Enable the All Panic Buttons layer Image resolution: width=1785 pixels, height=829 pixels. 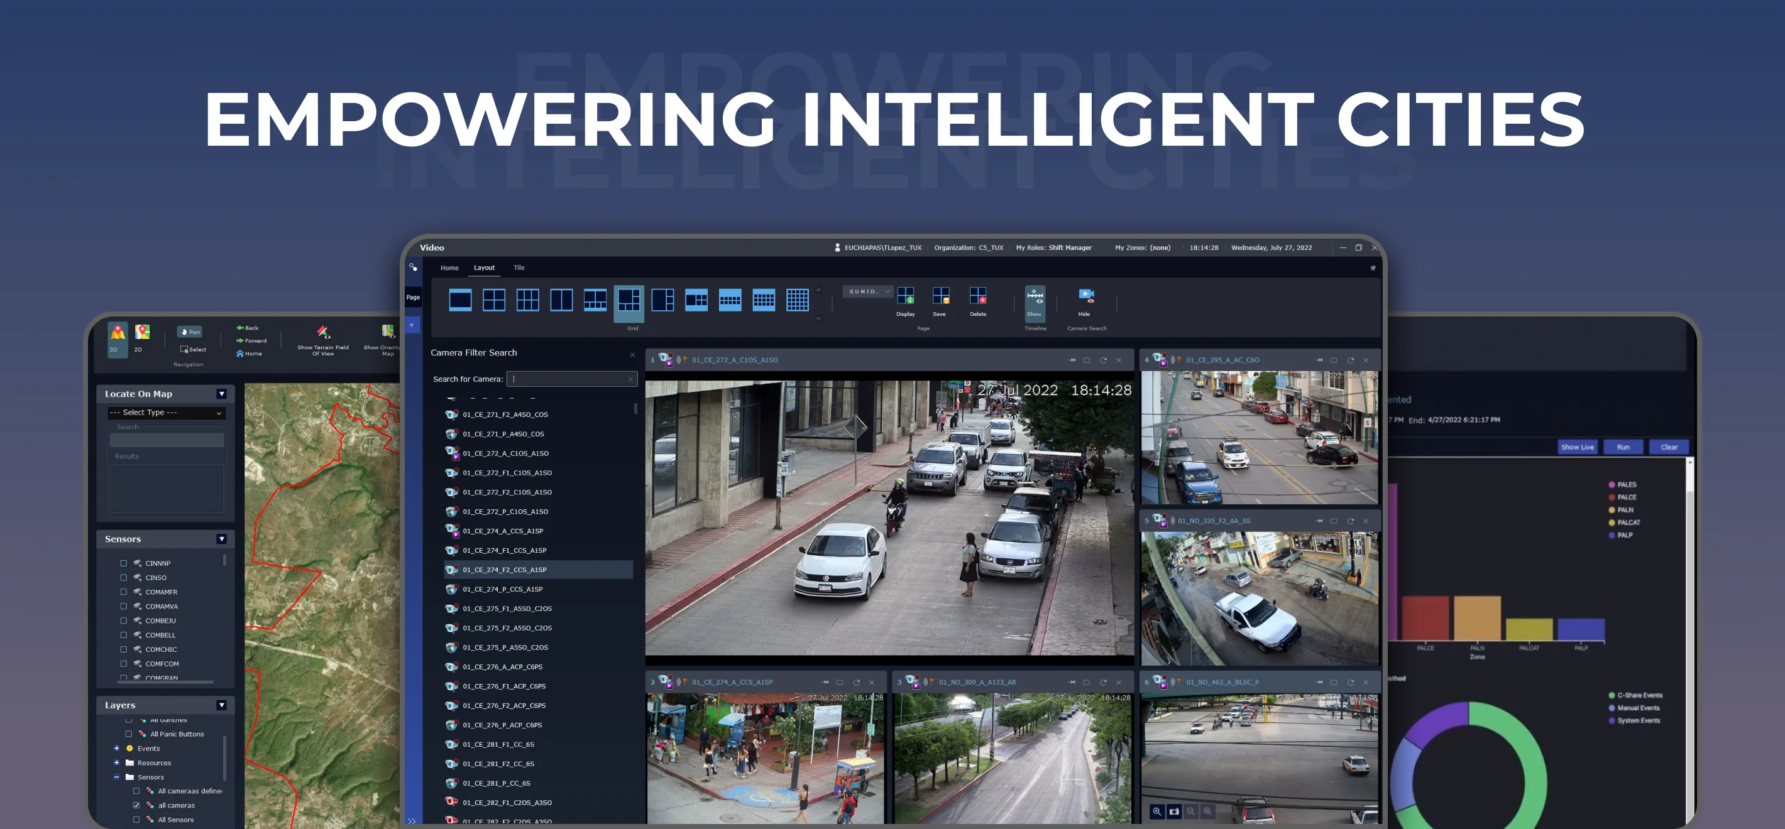tap(128, 734)
